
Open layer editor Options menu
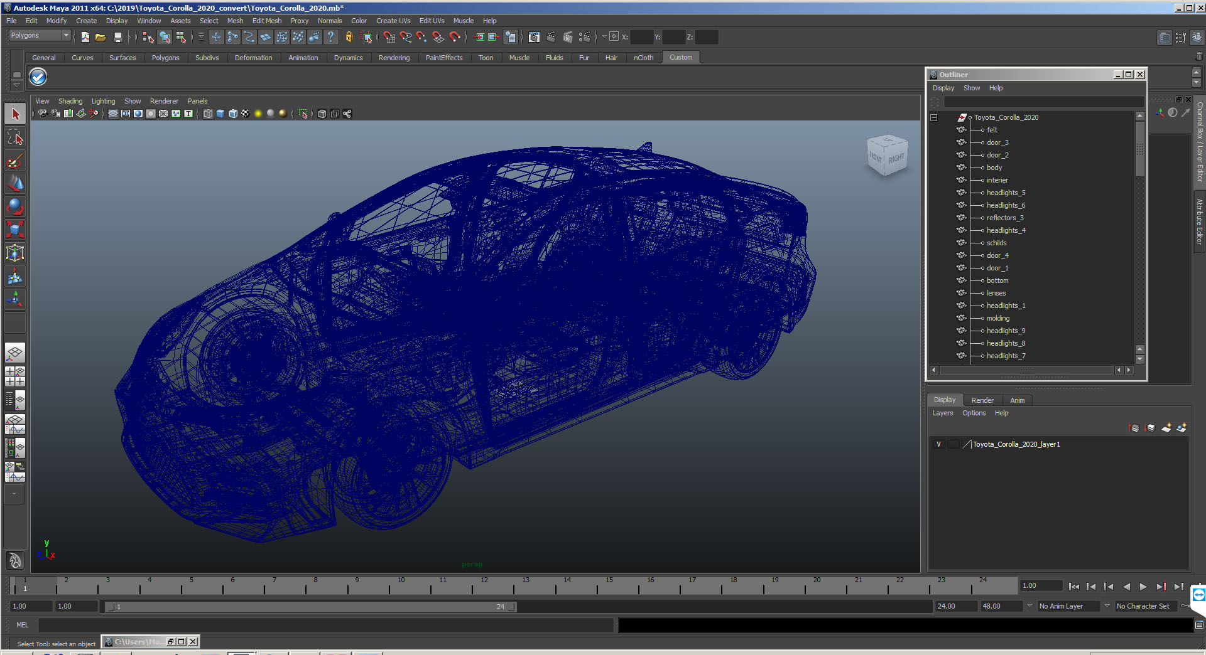pos(974,413)
